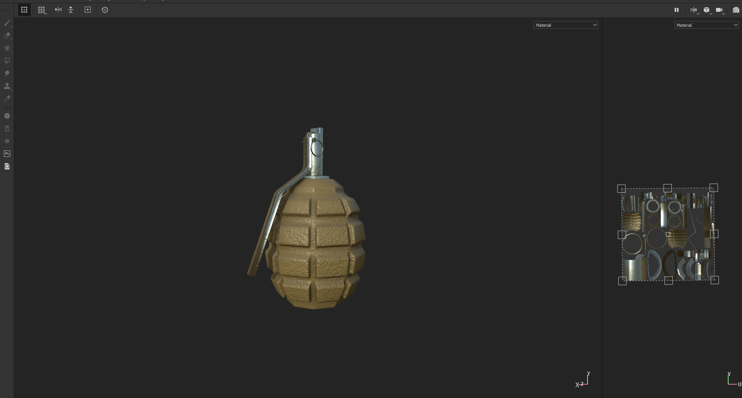Pause the engine with the pause button
Screen dimensions: 742x398
[677, 10]
